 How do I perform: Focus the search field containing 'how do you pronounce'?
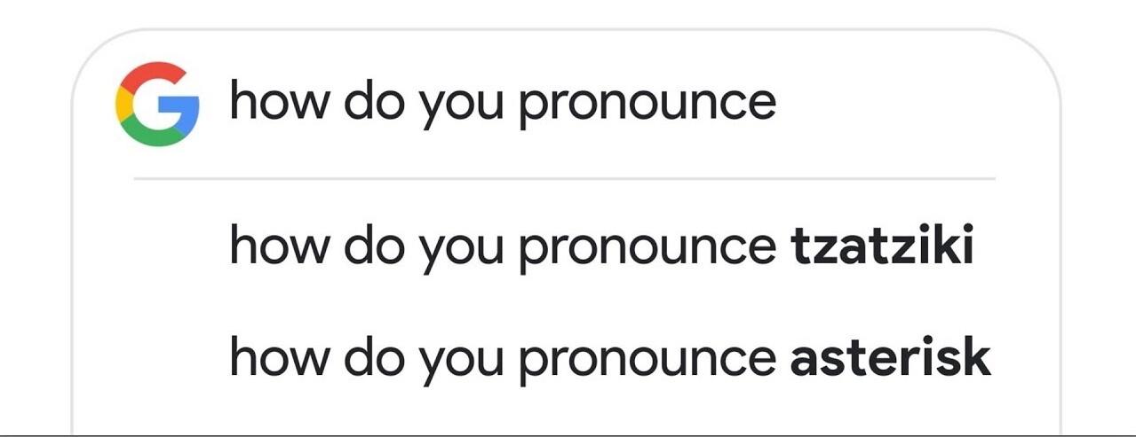[564, 103]
